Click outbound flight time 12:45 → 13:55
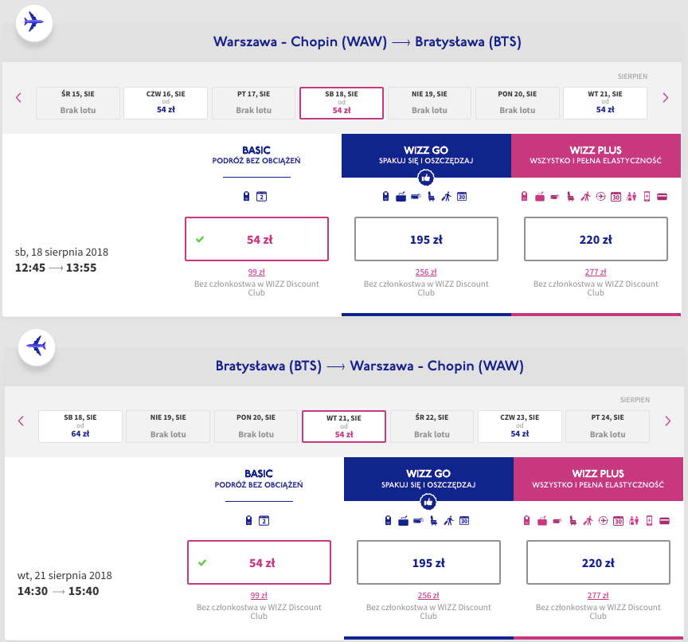688x642 pixels. [56, 268]
